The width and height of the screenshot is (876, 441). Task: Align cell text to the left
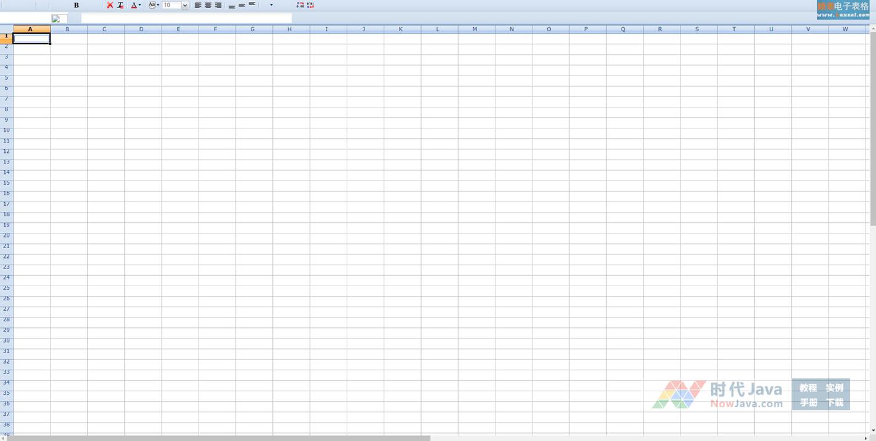[198, 6]
